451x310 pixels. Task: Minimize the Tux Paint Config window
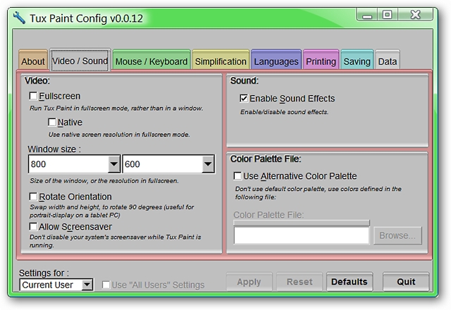pyautogui.click(x=366, y=15)
